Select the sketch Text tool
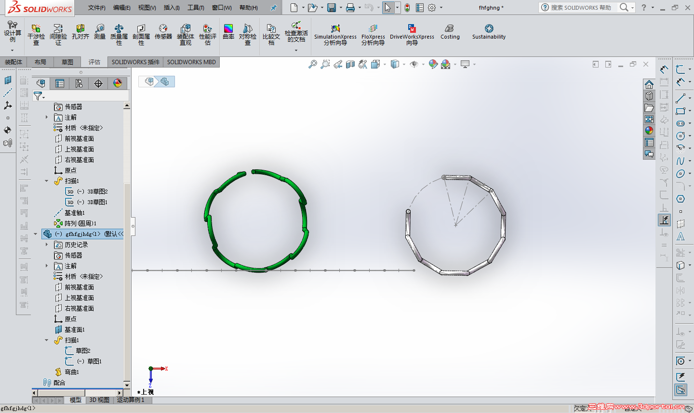 click(681, 236)
